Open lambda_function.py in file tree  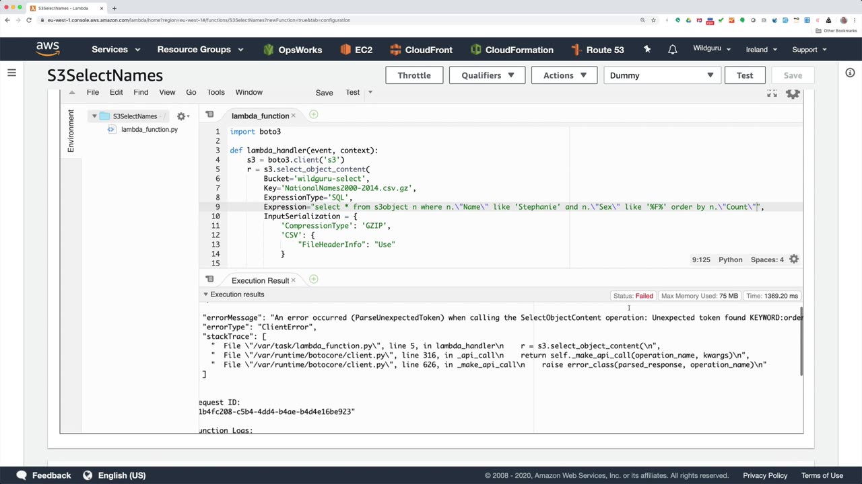pyautogui.click(x=149, y=129)
